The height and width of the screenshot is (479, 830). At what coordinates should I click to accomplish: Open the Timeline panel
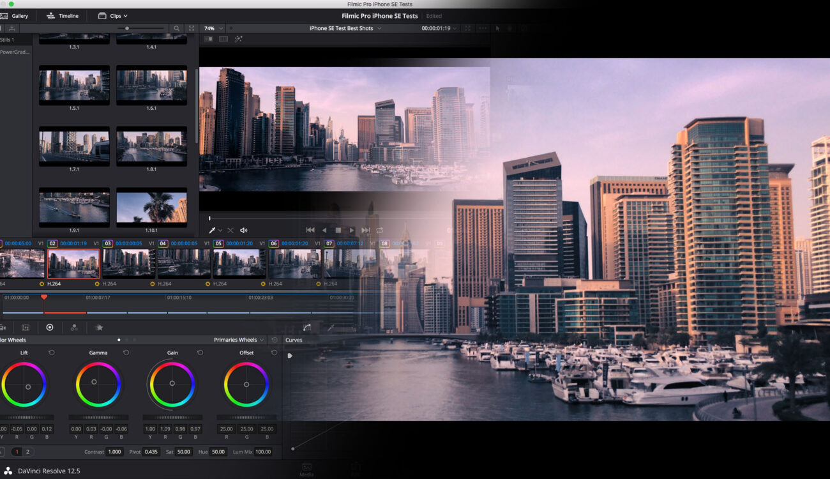point(63,16)
